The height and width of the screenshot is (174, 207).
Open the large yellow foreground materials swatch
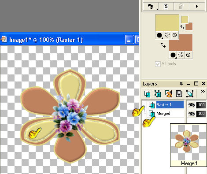click(167, 23)
